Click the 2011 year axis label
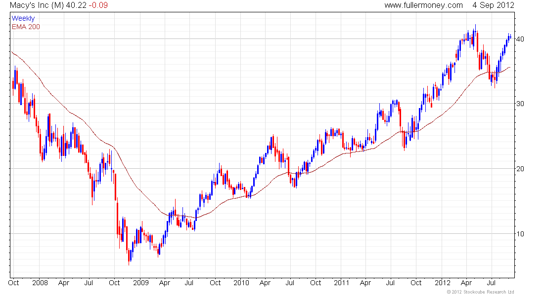Viewport: 544px width, 296px height. point(341,283)
